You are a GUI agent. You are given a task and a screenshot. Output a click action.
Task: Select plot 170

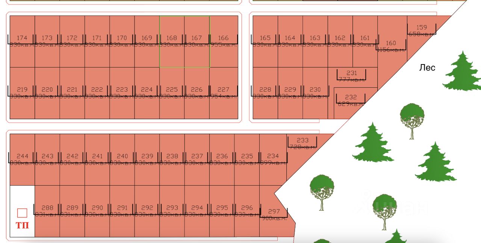click(x=122, y=41)
